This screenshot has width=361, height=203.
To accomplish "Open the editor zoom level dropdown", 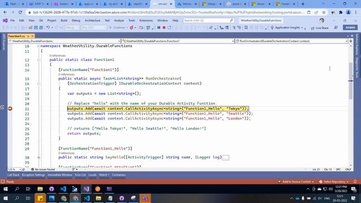I will coord(14,169).
